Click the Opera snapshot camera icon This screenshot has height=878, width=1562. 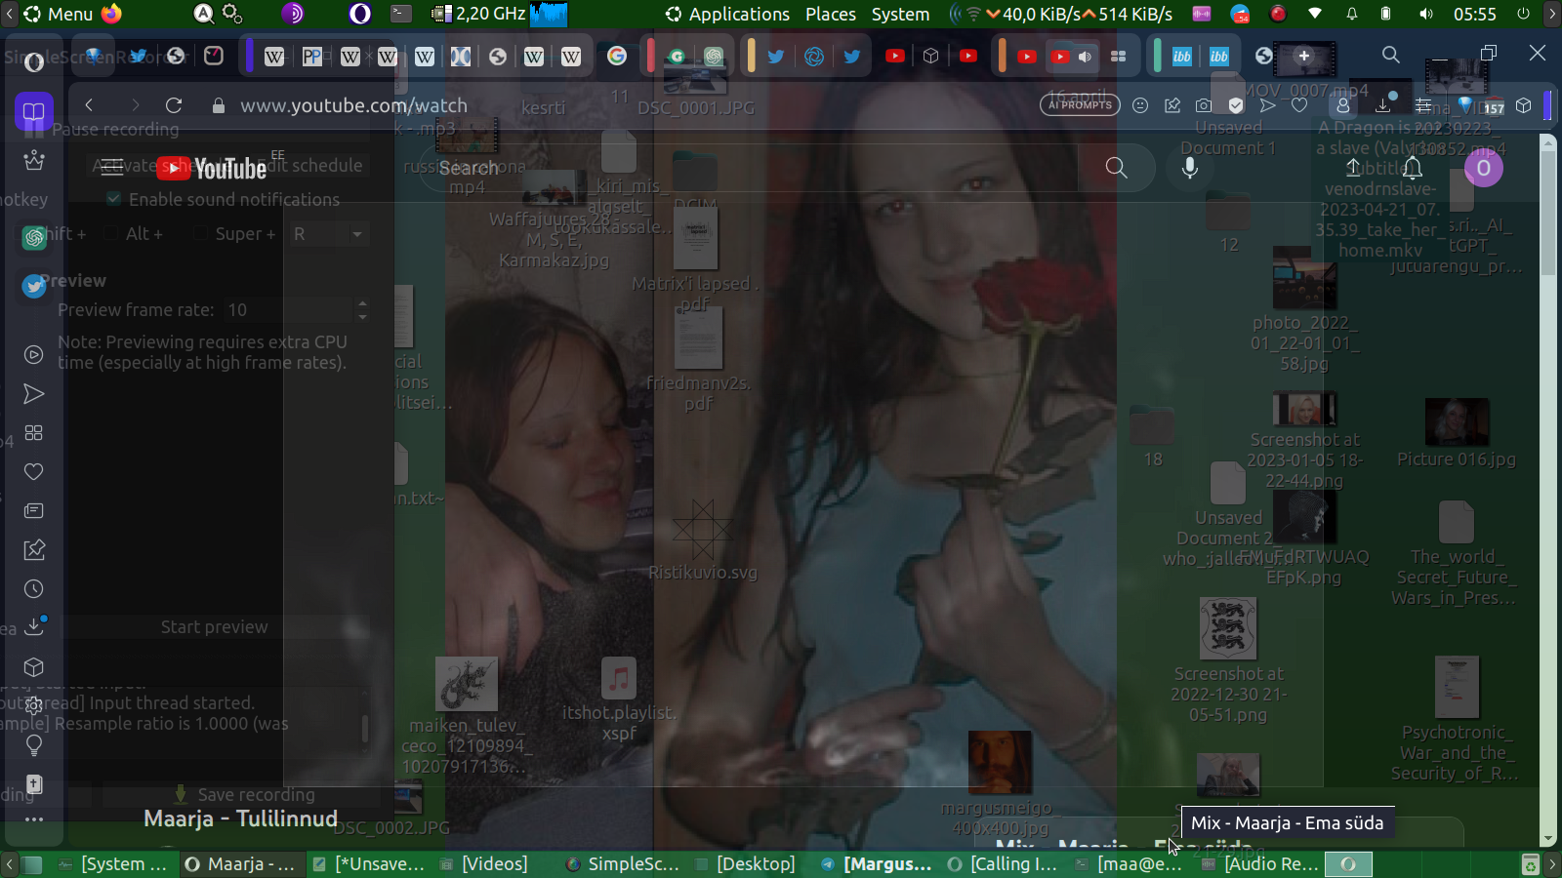pyautogui.click(x=1204, y=105)
